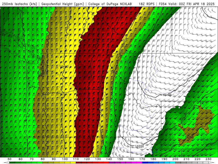The height and width of the screenshot is (164, 218).
Task: Click the 140 value on the legend scale
Action: pyautogui.click(x=109, y=159)
